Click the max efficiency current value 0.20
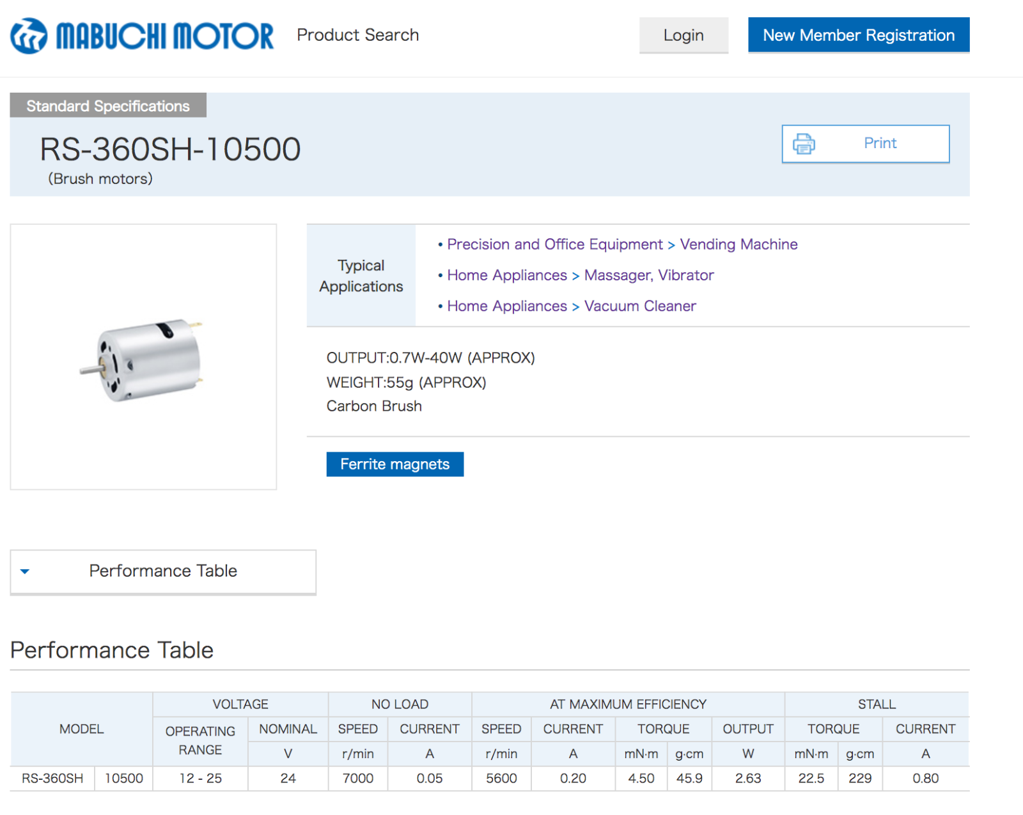Image resolution: width=1023 pixels, height=815 pixels. click(574, 779)
